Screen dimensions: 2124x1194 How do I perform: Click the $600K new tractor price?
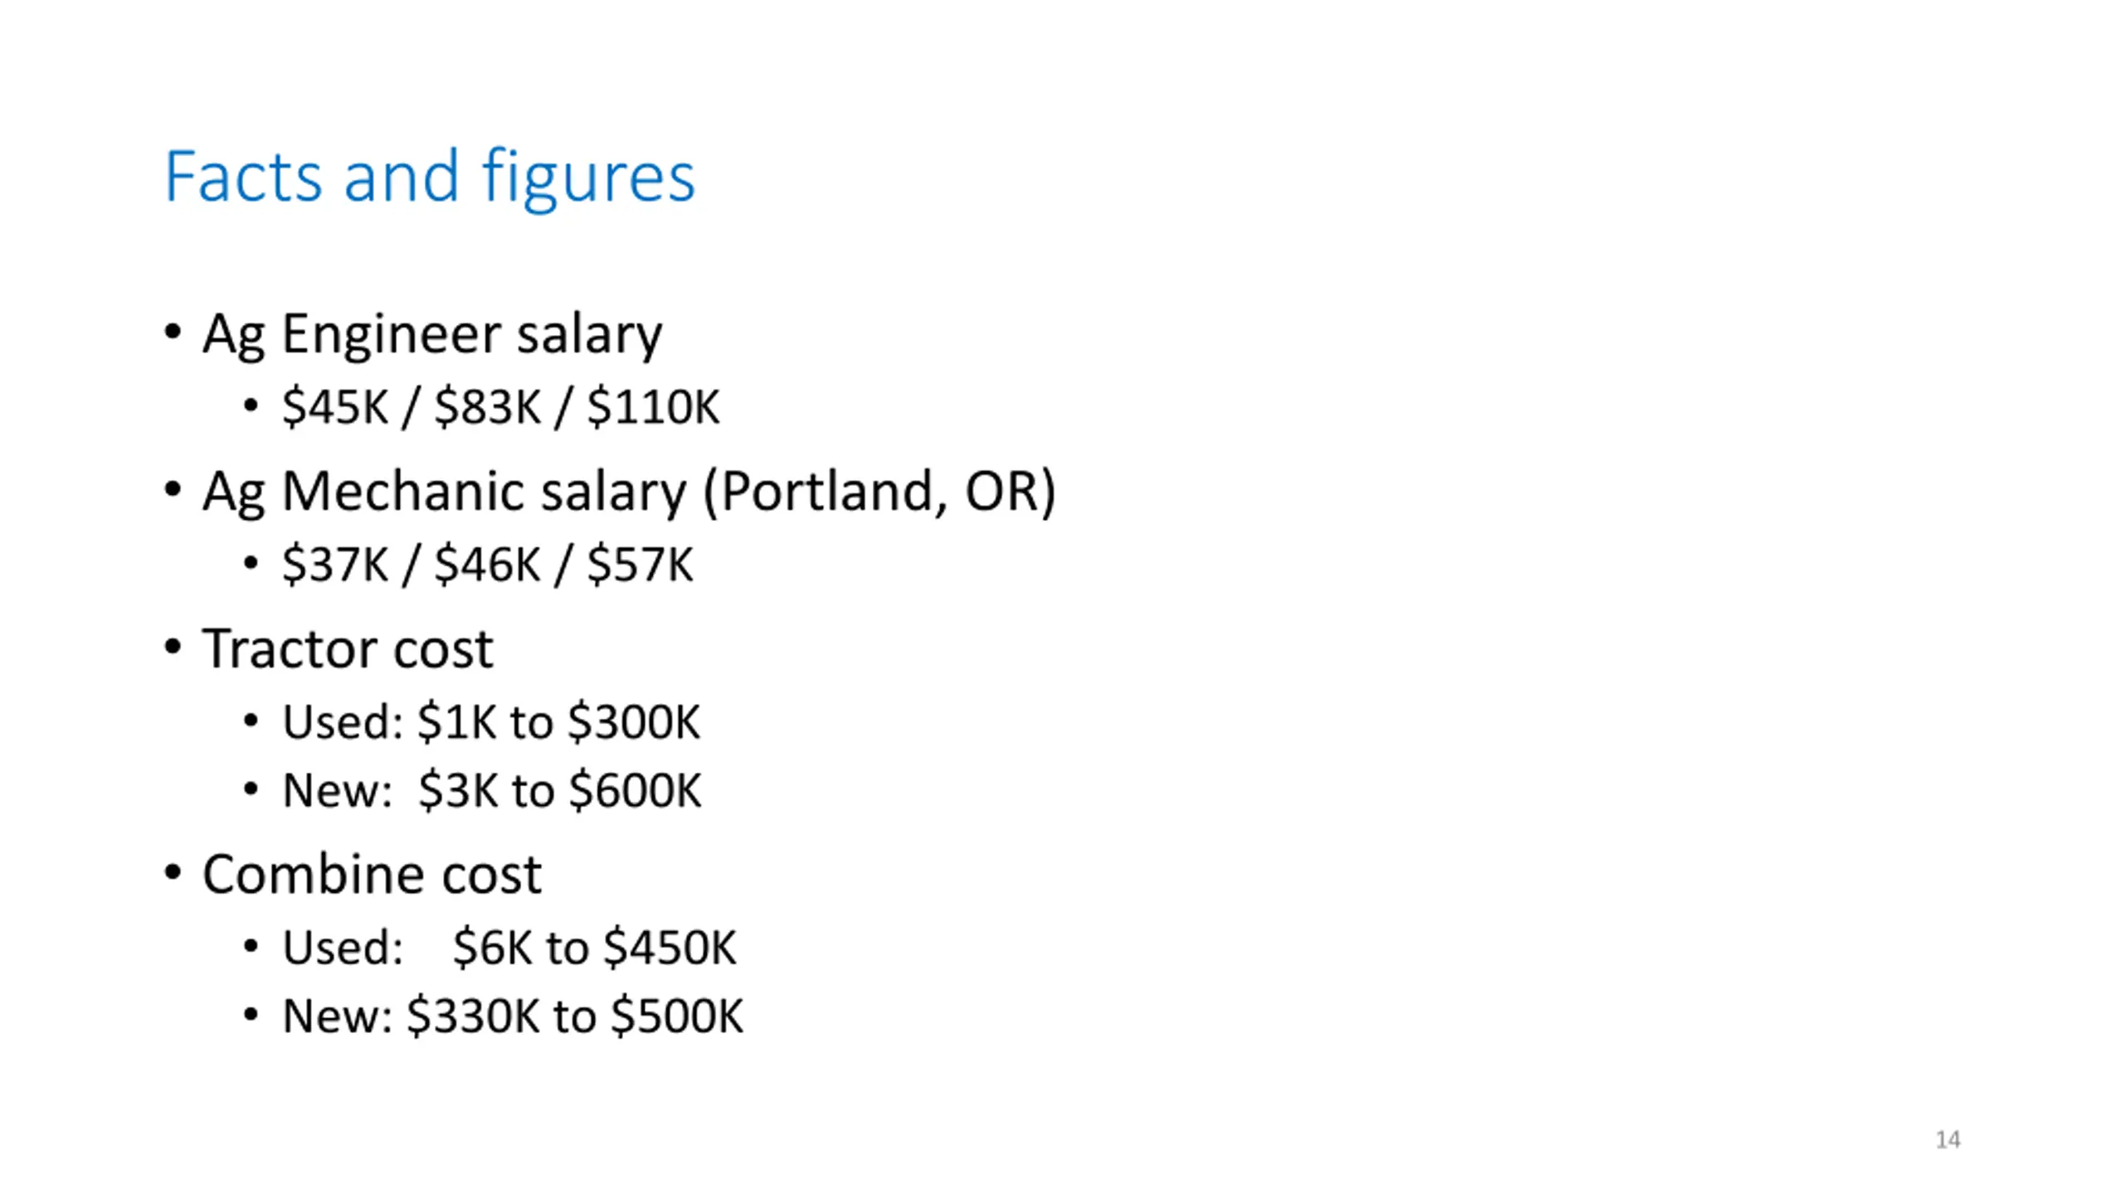pyautogui.click(x=636, y=790)
